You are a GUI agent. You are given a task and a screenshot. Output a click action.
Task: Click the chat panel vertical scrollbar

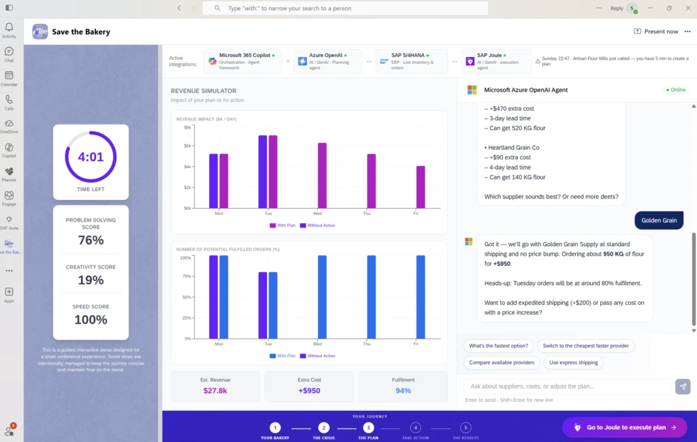694,279
